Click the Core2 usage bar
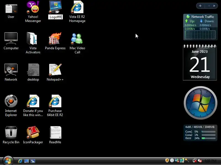The height and width of the screenshot is (165, 221). tap(209, 135)
